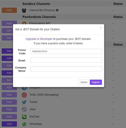Screen dimensions: 126x128
Task: Add the Twilio SMS Messaging channel
Action: point(9,95)
